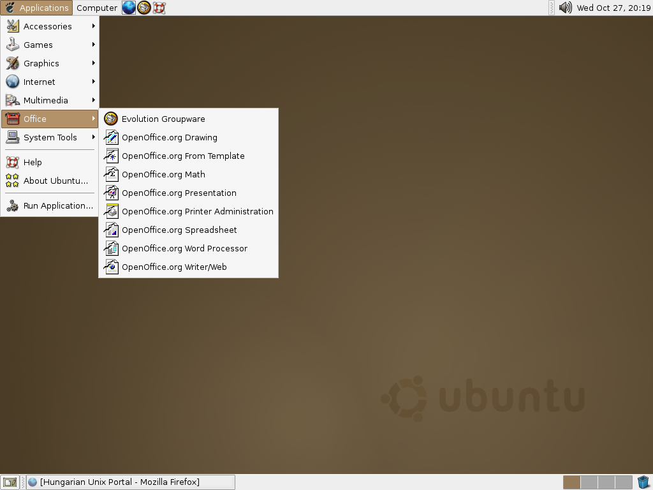Click the OpenOffice.org From Template icon
The image size is (653, 490).
(111, 156)
